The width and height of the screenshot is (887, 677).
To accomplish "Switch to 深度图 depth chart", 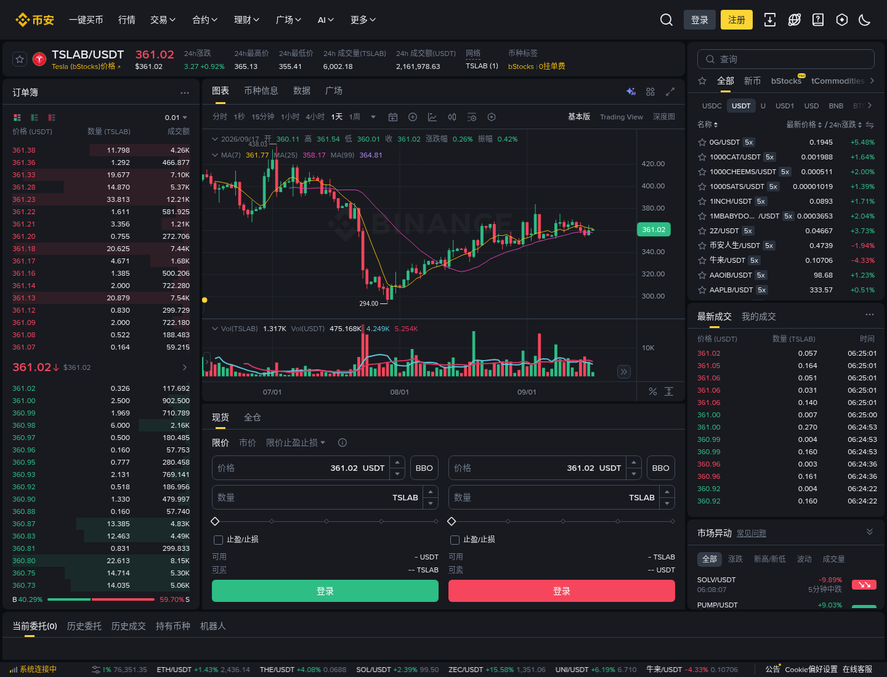I will tap(664, 117).
